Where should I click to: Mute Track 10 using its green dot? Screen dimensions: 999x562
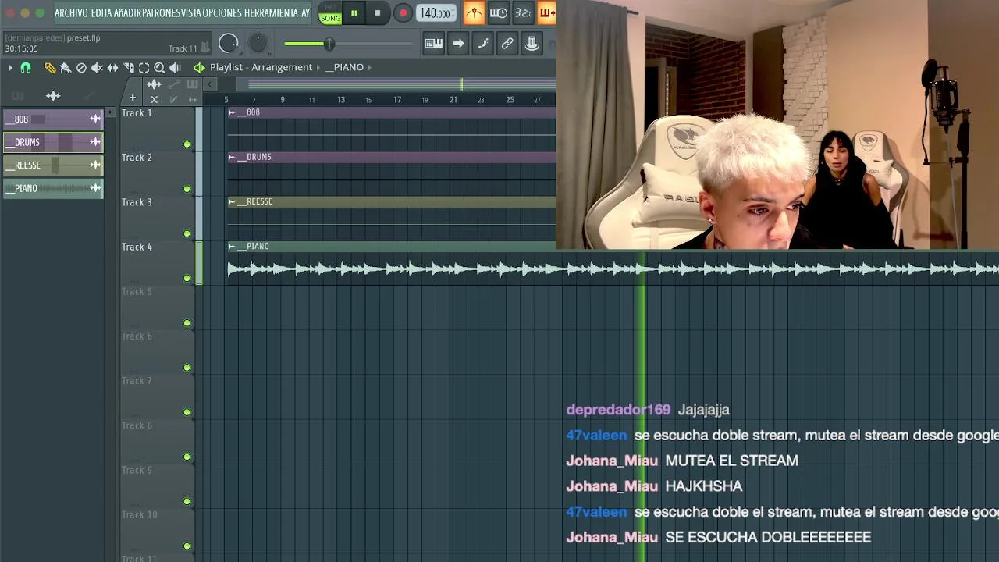pos(187,546)
